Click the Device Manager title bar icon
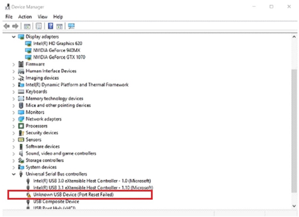The image size is (299, 217). [8, 6]
